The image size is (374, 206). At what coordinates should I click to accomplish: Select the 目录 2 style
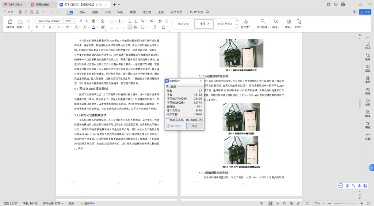204,24
